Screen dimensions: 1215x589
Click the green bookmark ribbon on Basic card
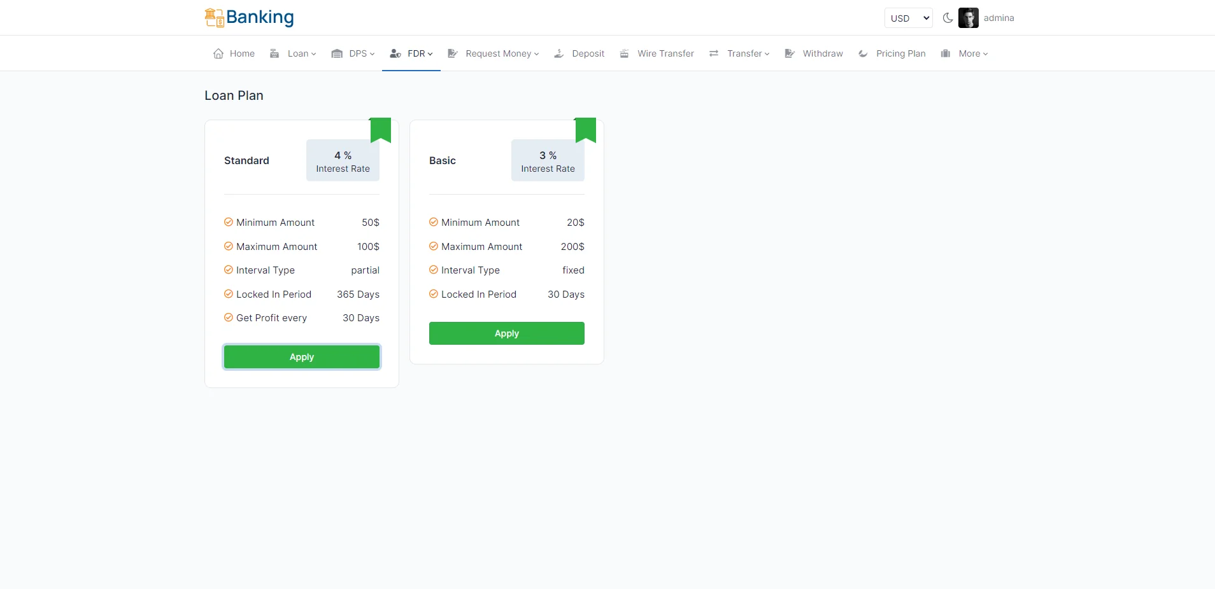586,130
